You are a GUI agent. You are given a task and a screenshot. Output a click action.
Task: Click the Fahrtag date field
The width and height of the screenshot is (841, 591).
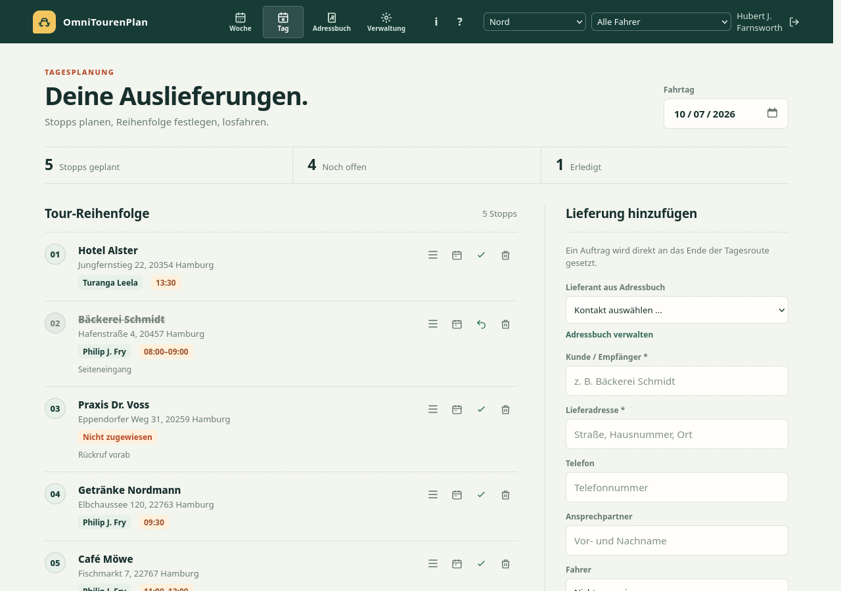coord(726,114)
